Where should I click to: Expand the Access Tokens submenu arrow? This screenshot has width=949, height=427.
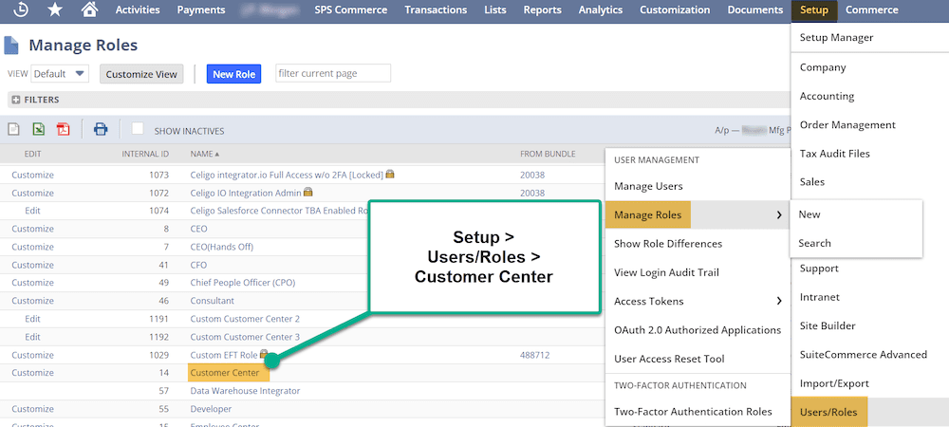[779, 301]
